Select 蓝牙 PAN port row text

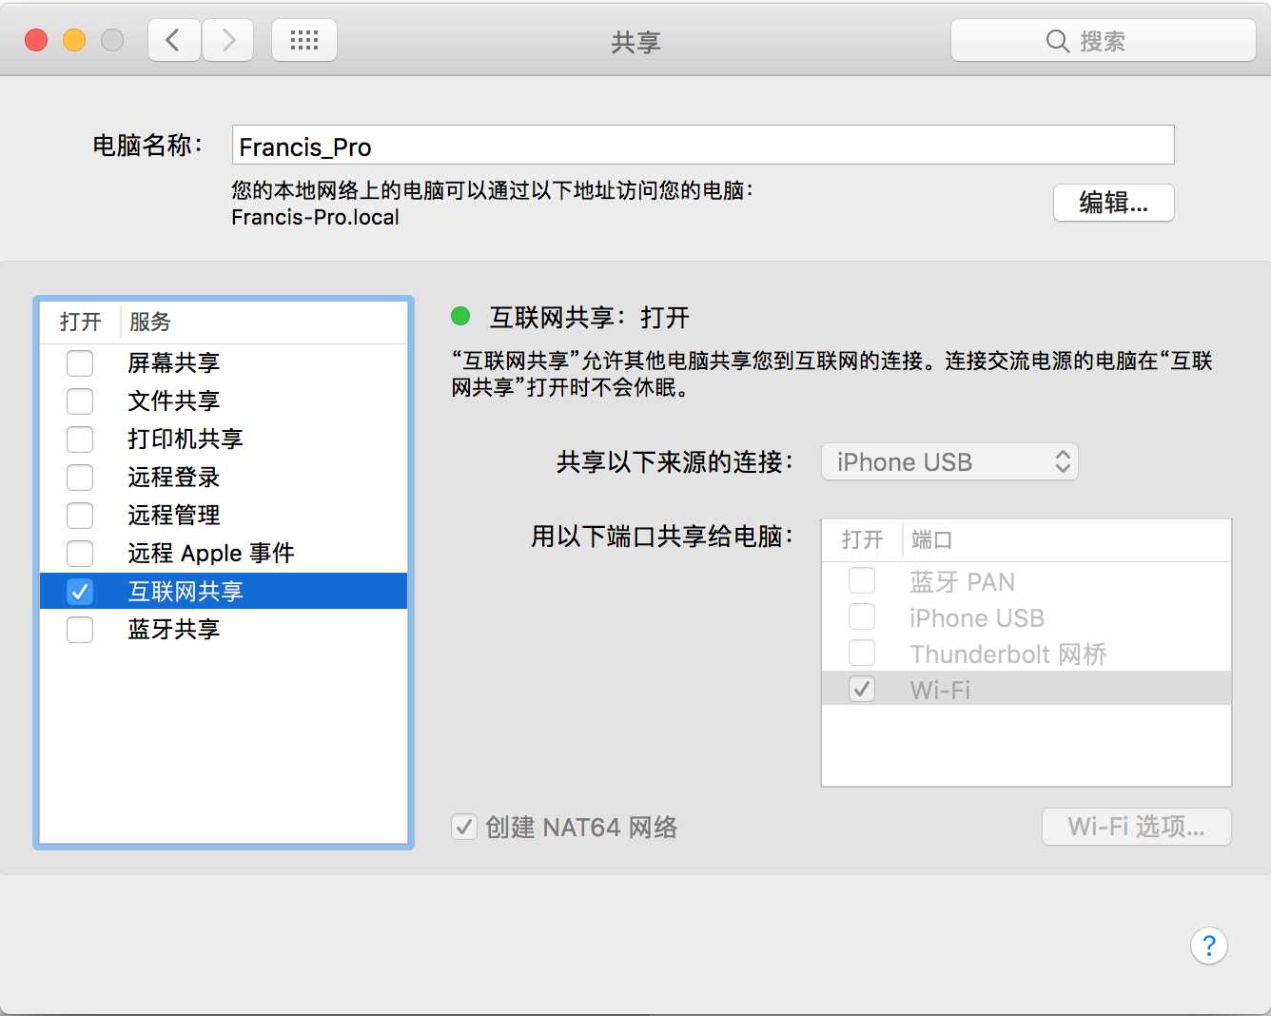(x=962, y=581)
